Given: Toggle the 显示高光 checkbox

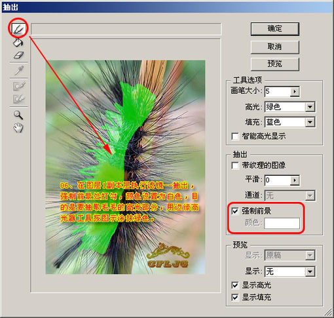Looking at the screenshot, I should (x=235, y=285).
